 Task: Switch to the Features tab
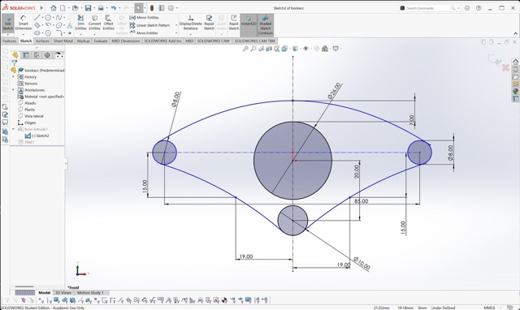(9, 41)
